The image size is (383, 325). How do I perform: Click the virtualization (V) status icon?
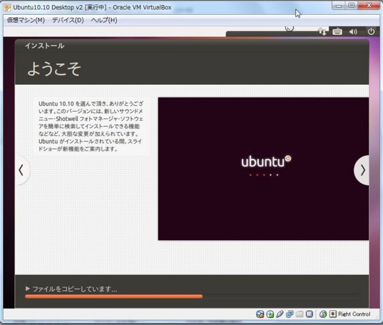click(x=309, y=314)
